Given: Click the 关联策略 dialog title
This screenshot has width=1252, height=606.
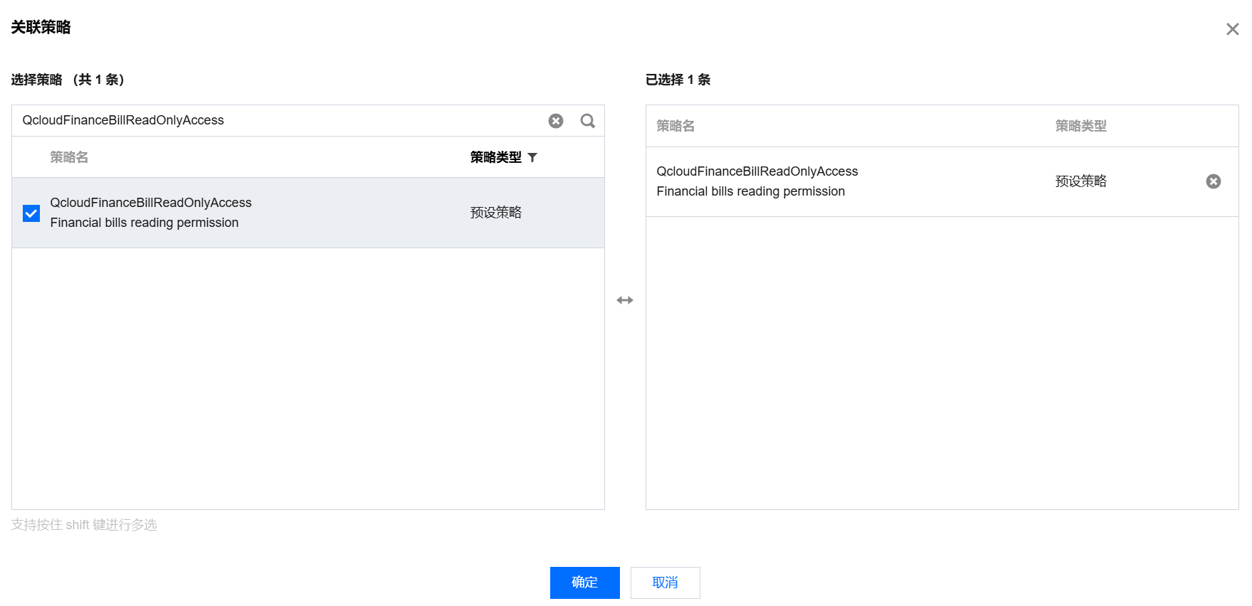Looking at the screenshot, I should [41, 27].
